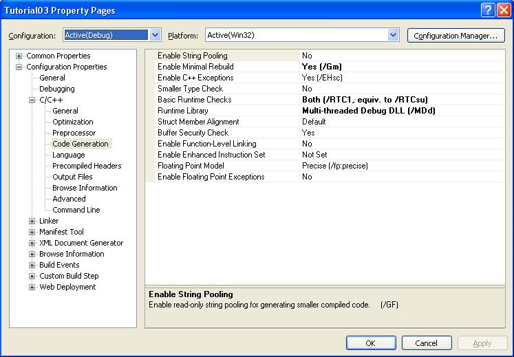Select the Common Properties label

pyautogui.click(x=58, y=56)
